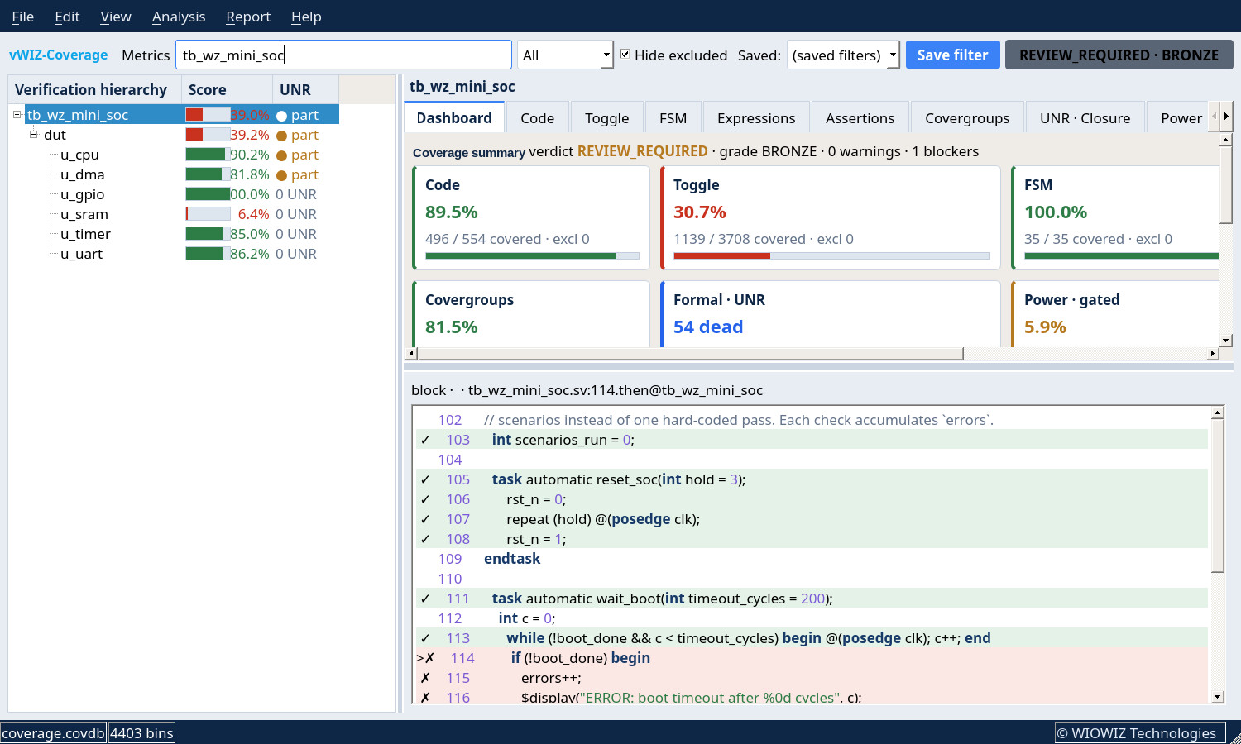Click the u_dma partial UNR indicator

[x=298, y=174]
